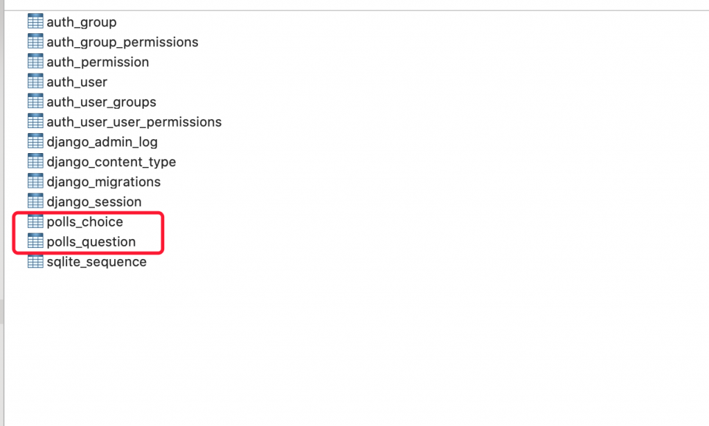The width and height of the screenshot is (709, 426).
Task: Click the table icon beside auth_group
Action: (x=35, y=21)
